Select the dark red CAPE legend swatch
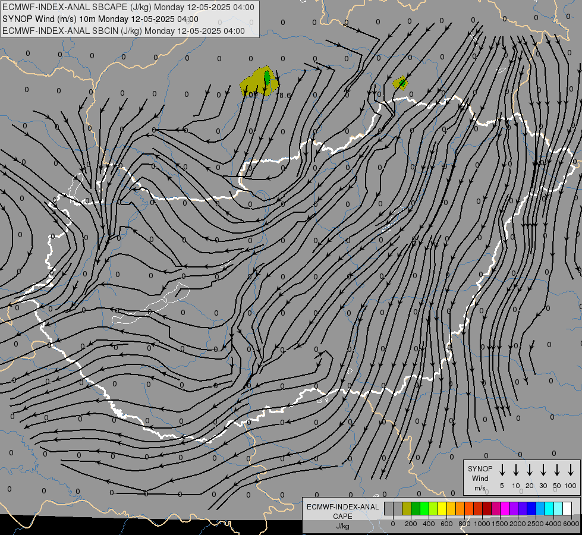The height and width of the screenshot is (535, 582). tap(487, 508)
